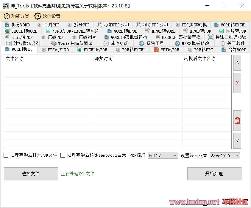Click the move up triangle button
This screenshot has height=208, width=251.
click(x=237, y=63)
